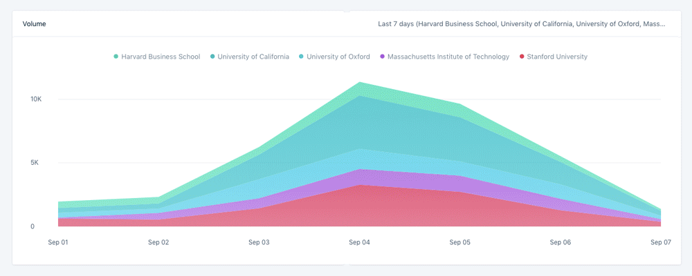The width and height of the screenshot is (692, 276).
Task: Click the large teal University of California area
Action: point(361,122)
